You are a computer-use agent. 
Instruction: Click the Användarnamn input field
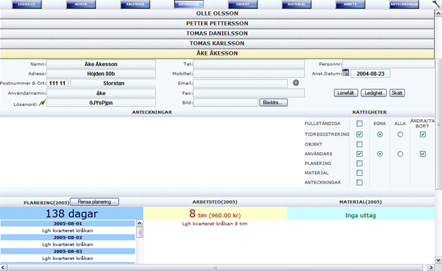(101, 93)
